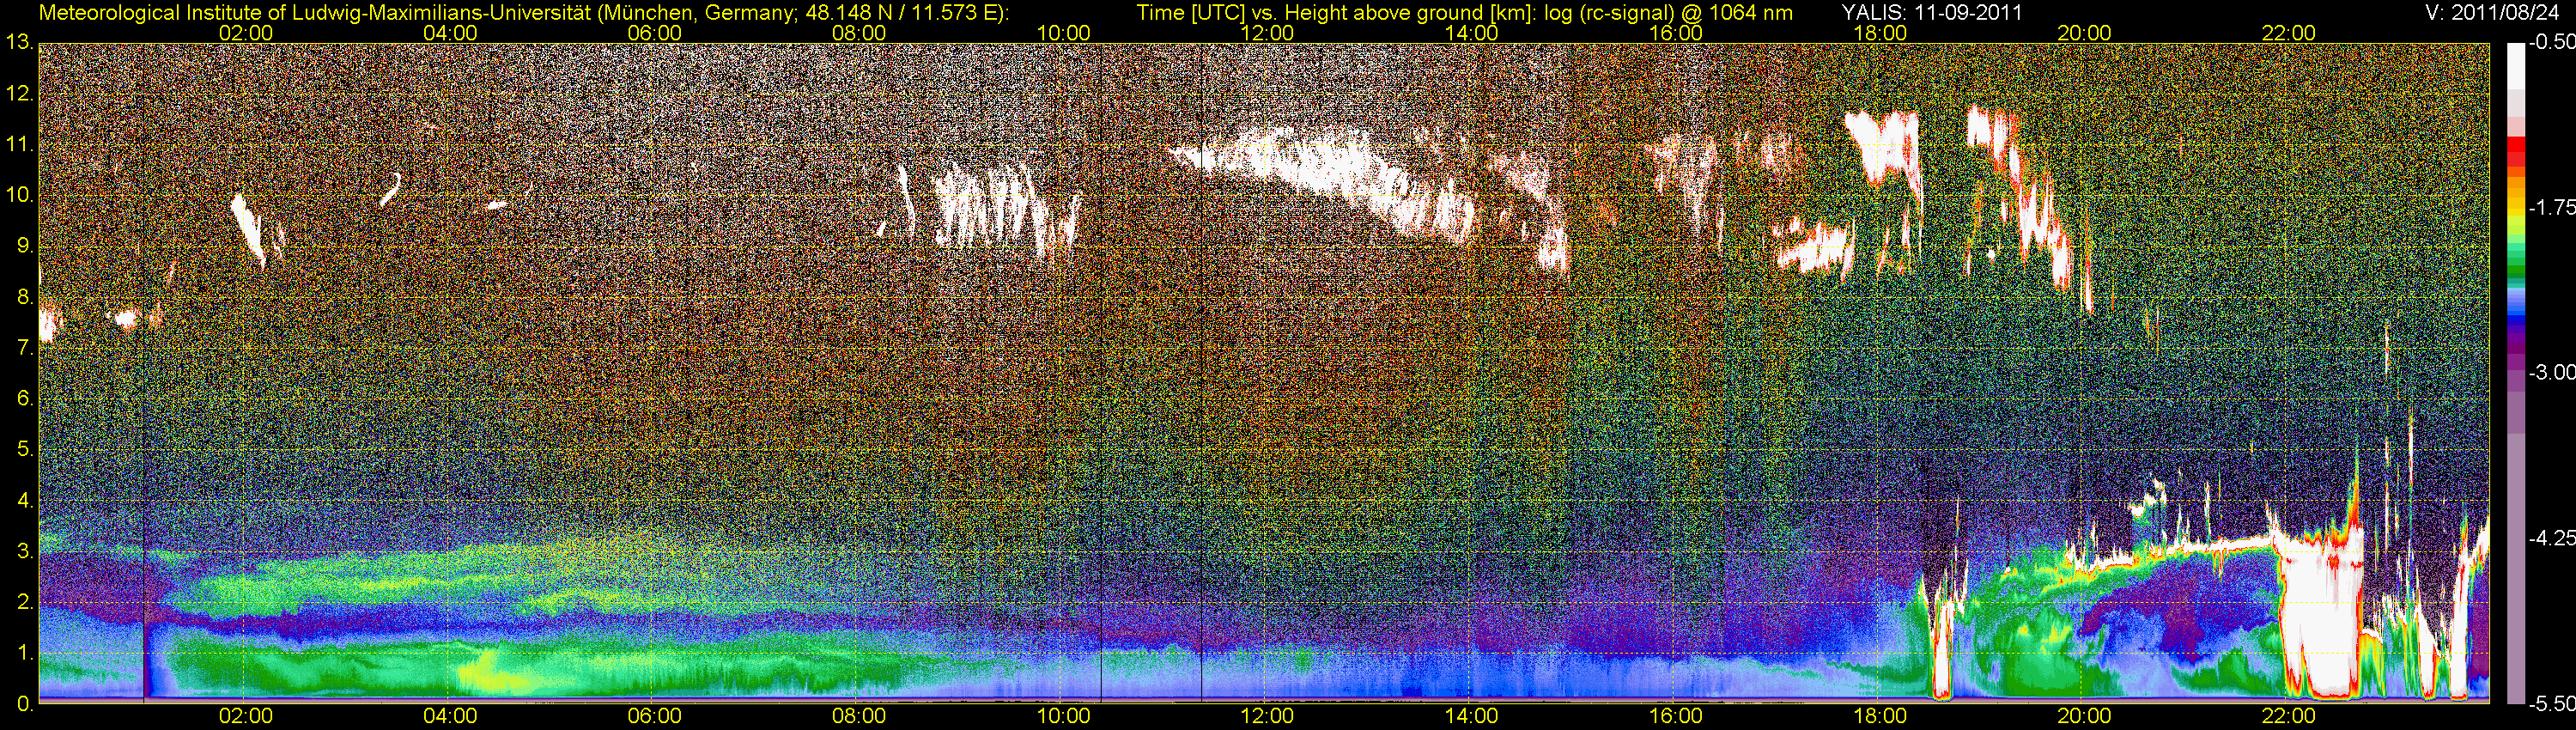The height and width of the screenshot is (730, 2576).
Task: Click the 04:00 label on the top time axis
Action: [450, 33]
